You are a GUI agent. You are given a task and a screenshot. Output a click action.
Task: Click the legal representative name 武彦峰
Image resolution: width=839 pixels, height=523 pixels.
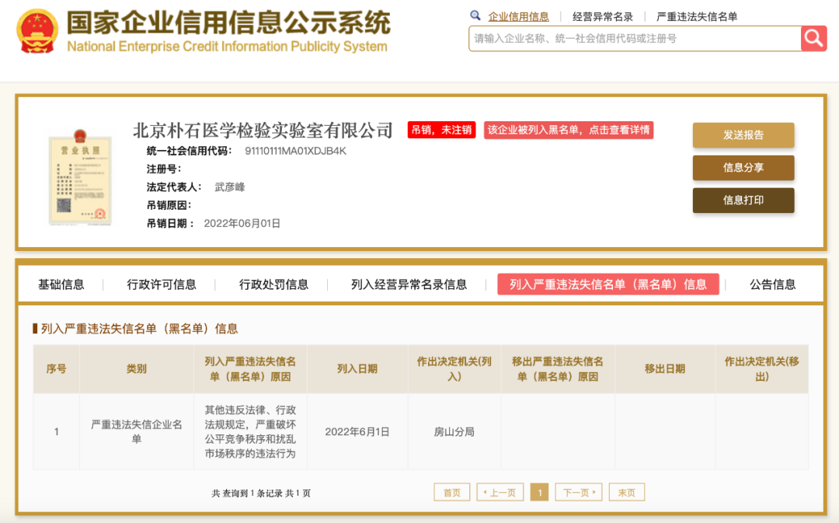[229, 187]
